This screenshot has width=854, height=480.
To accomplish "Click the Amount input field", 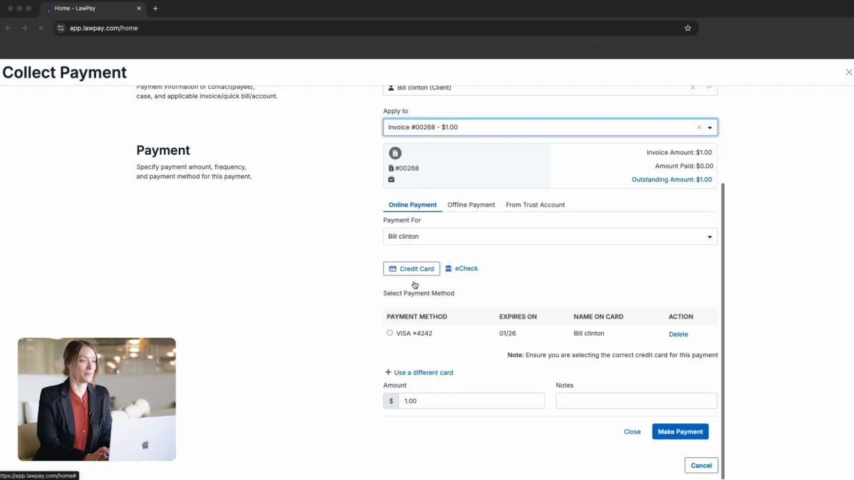I will coord(472,401).
